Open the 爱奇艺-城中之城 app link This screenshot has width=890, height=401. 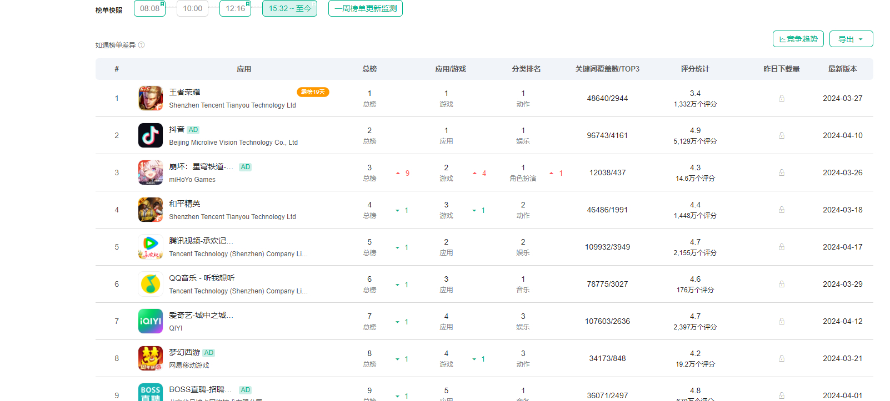pos(201,315)
